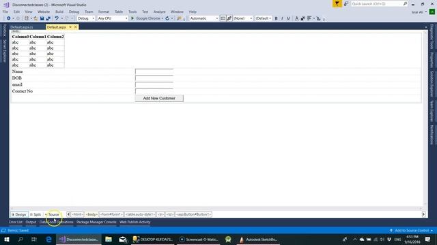
Task: Switch to the Default.aspx.cs tab
Action: pos(21,27)
